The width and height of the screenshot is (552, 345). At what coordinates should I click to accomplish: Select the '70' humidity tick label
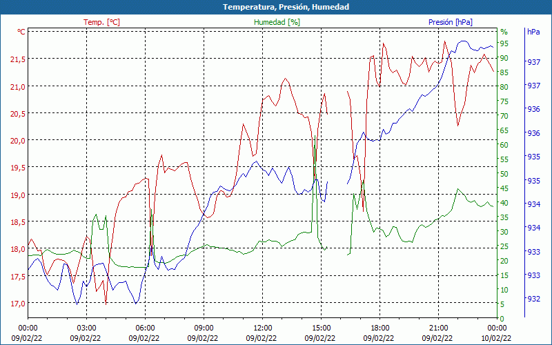click(x=504, y=116)
